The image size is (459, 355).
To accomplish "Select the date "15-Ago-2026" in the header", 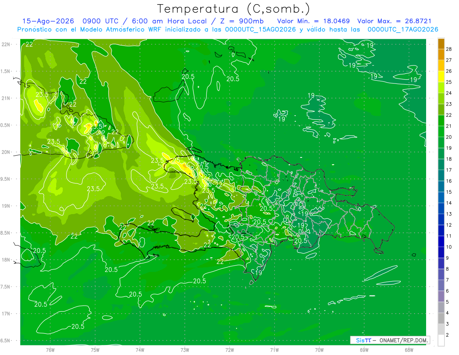I will [x=49, y=21].
